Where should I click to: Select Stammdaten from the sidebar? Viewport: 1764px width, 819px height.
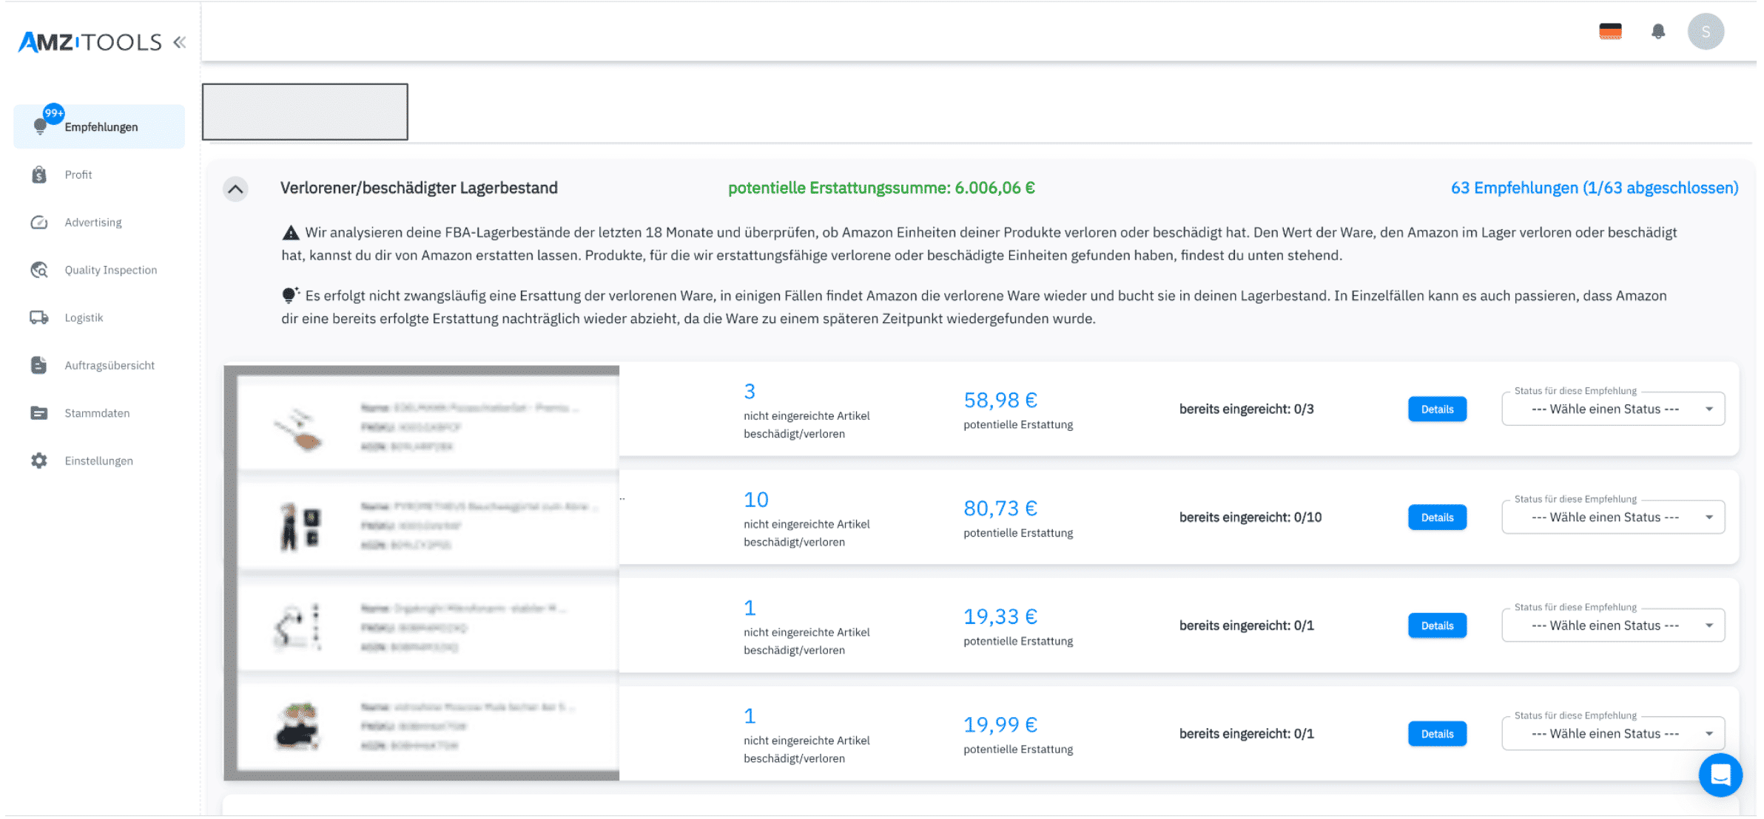pos(96,413)
